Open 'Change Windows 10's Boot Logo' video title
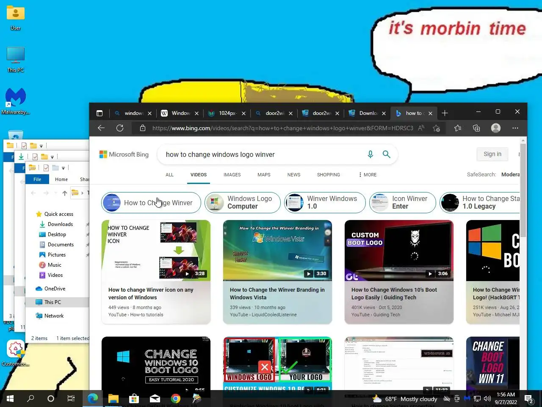Image resolution: width=542 pixels, height=407 pixels. tap(394, 293)
